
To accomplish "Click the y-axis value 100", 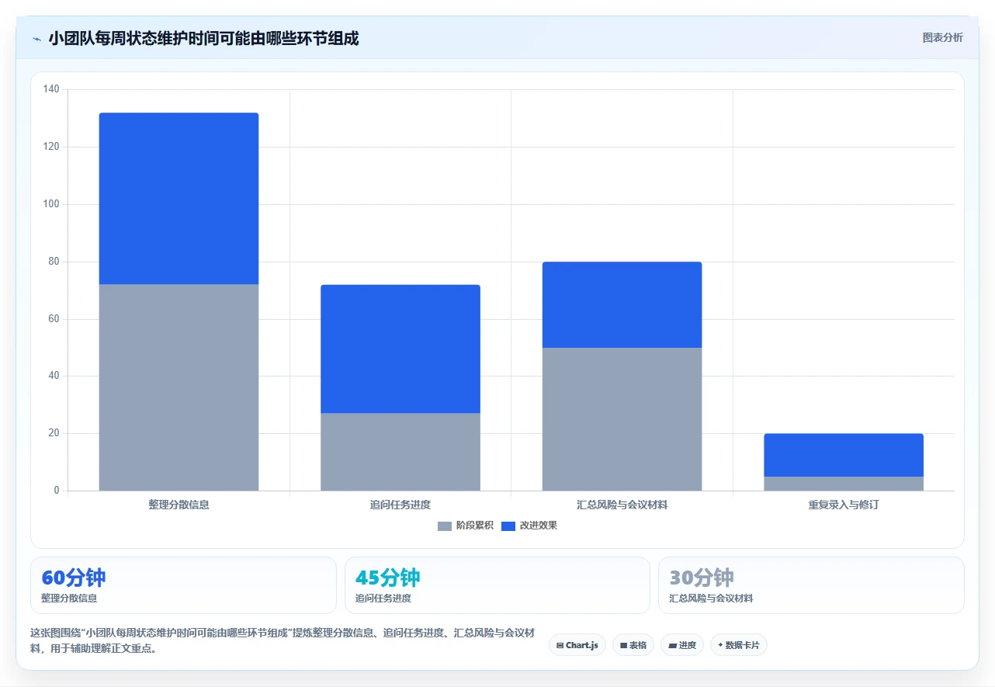I will pos(51,204).
